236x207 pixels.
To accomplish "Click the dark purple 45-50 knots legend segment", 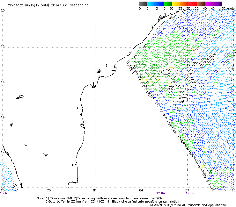I will pos(218,4).
